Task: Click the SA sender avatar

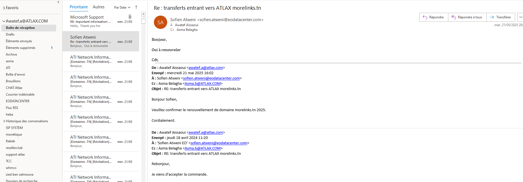Action: [160, 23]
